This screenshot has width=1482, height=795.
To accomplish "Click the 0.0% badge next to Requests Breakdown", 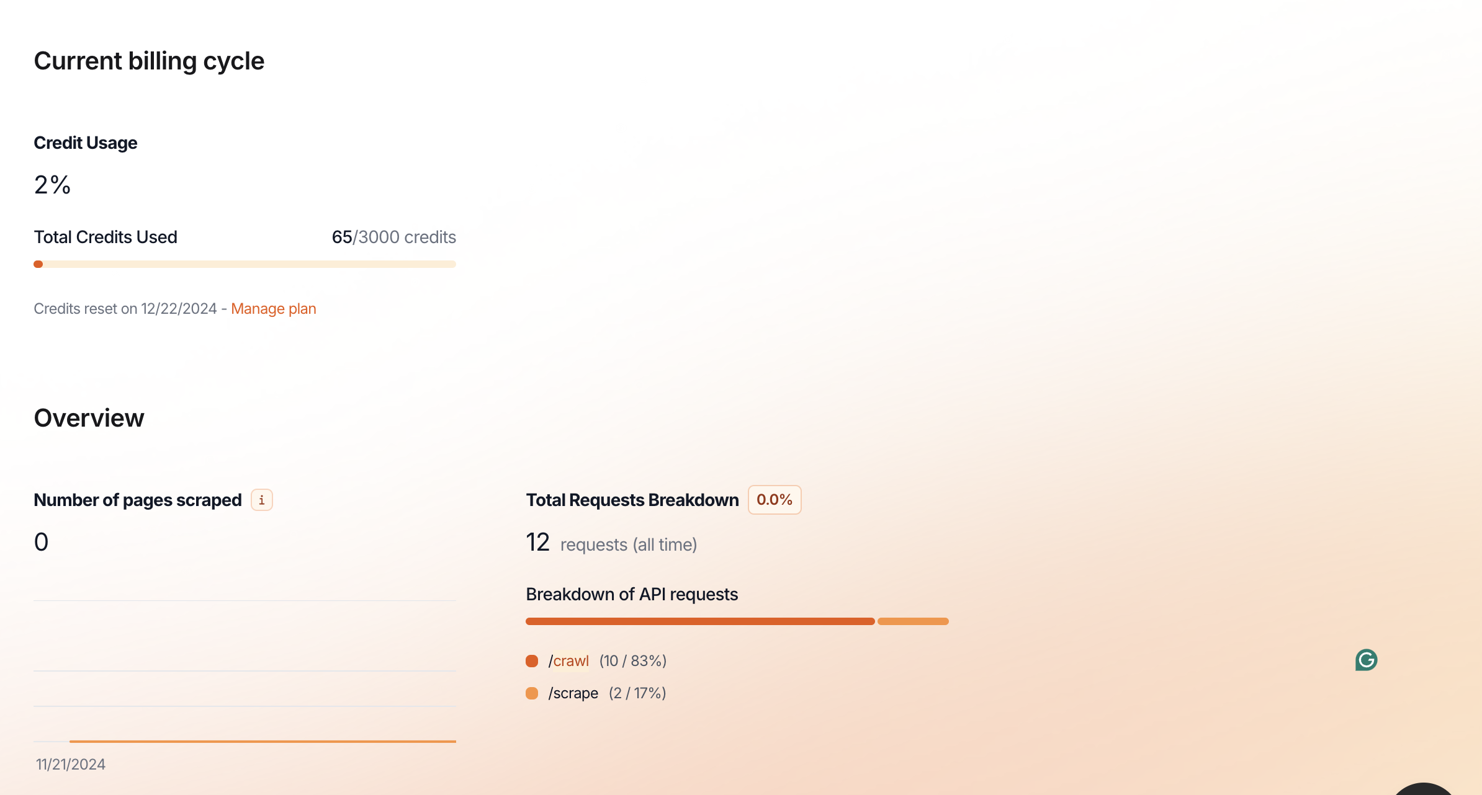I will 774,500.
